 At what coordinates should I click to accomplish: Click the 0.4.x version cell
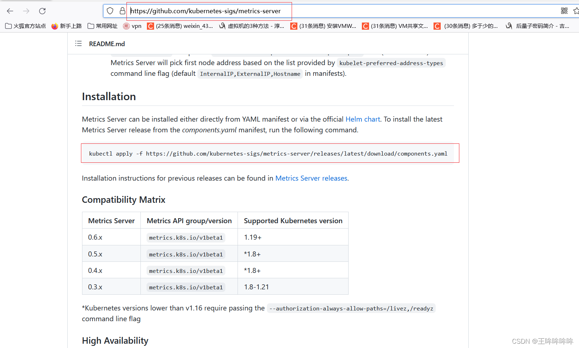point(111,270)
